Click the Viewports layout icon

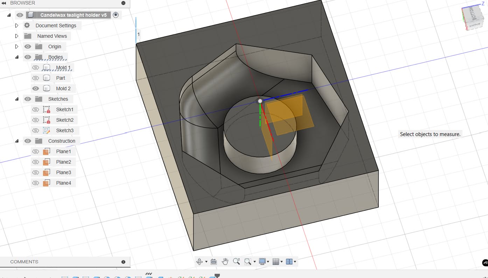[289, 262]
